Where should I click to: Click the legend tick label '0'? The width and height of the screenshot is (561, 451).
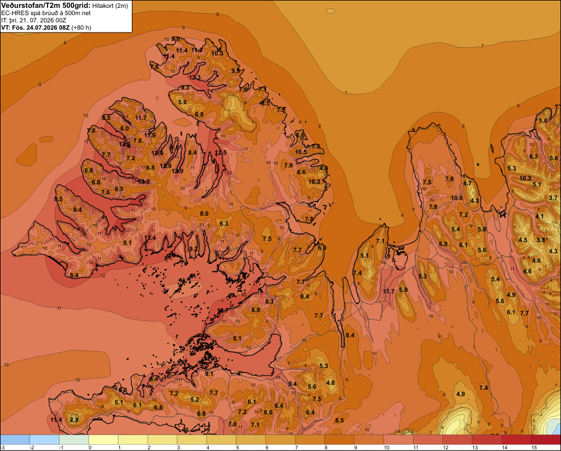click(90, 448)
